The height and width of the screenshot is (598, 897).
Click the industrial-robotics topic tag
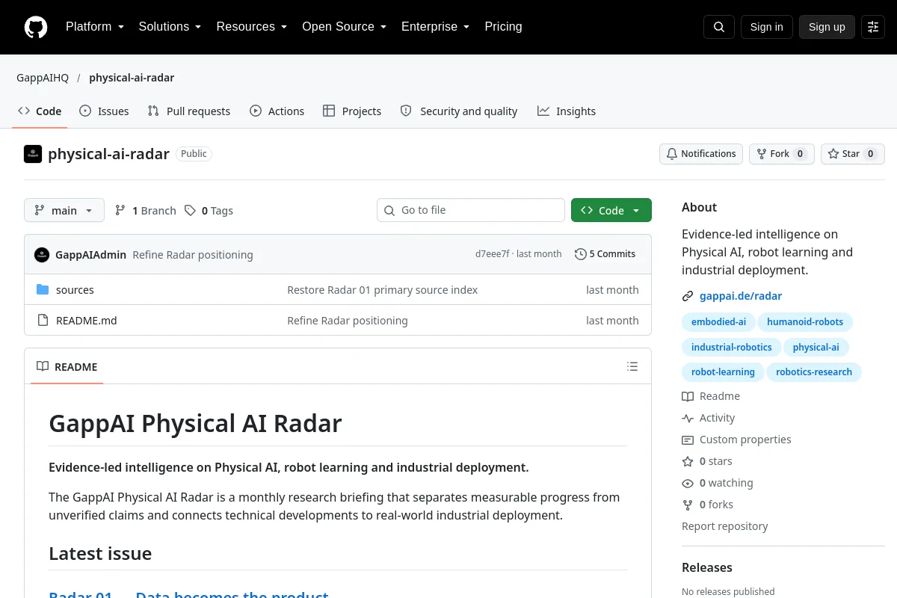pos(732,347)
